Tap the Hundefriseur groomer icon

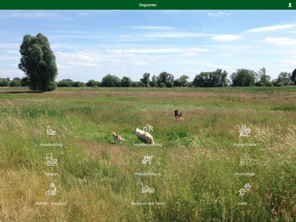pyautogui.click(x=245, y=130)
